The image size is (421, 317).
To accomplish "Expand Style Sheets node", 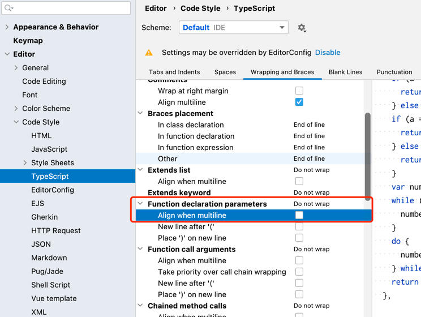I will (25, 162).
